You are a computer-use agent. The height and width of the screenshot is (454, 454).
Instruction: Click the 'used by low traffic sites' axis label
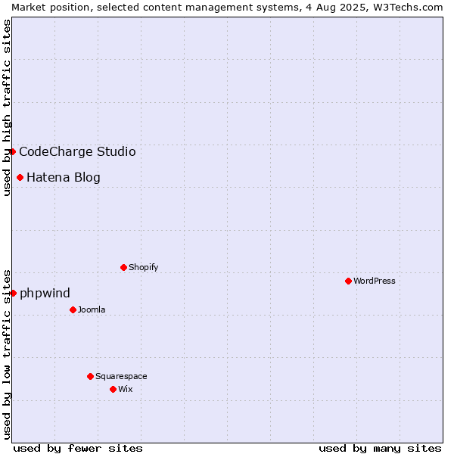[6, 355]
